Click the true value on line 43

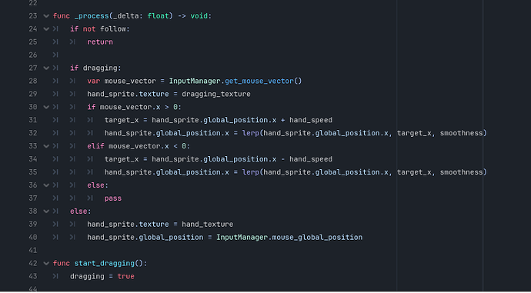125,276
